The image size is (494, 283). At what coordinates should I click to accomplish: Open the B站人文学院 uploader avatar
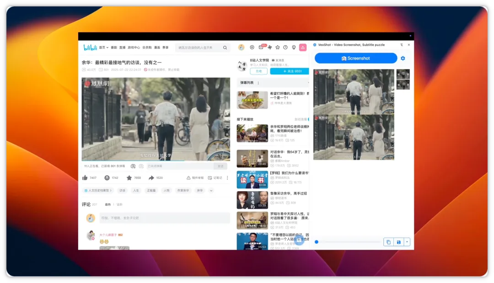pyautogui.click(x=242, y=66)
